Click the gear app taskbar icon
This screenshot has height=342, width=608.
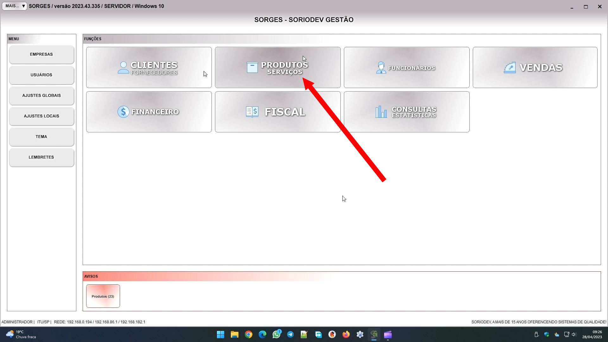click(x=360, y=334)
